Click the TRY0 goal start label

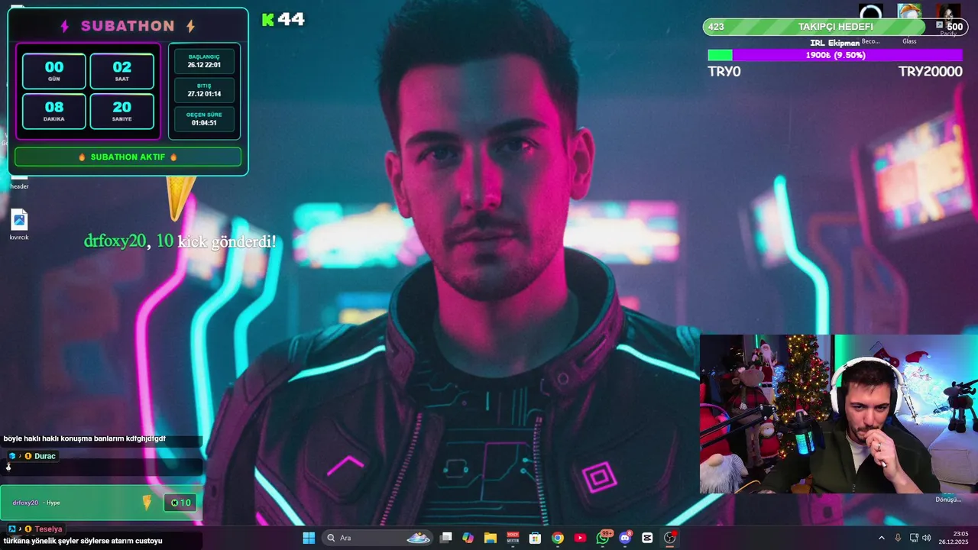coord(724,72)
